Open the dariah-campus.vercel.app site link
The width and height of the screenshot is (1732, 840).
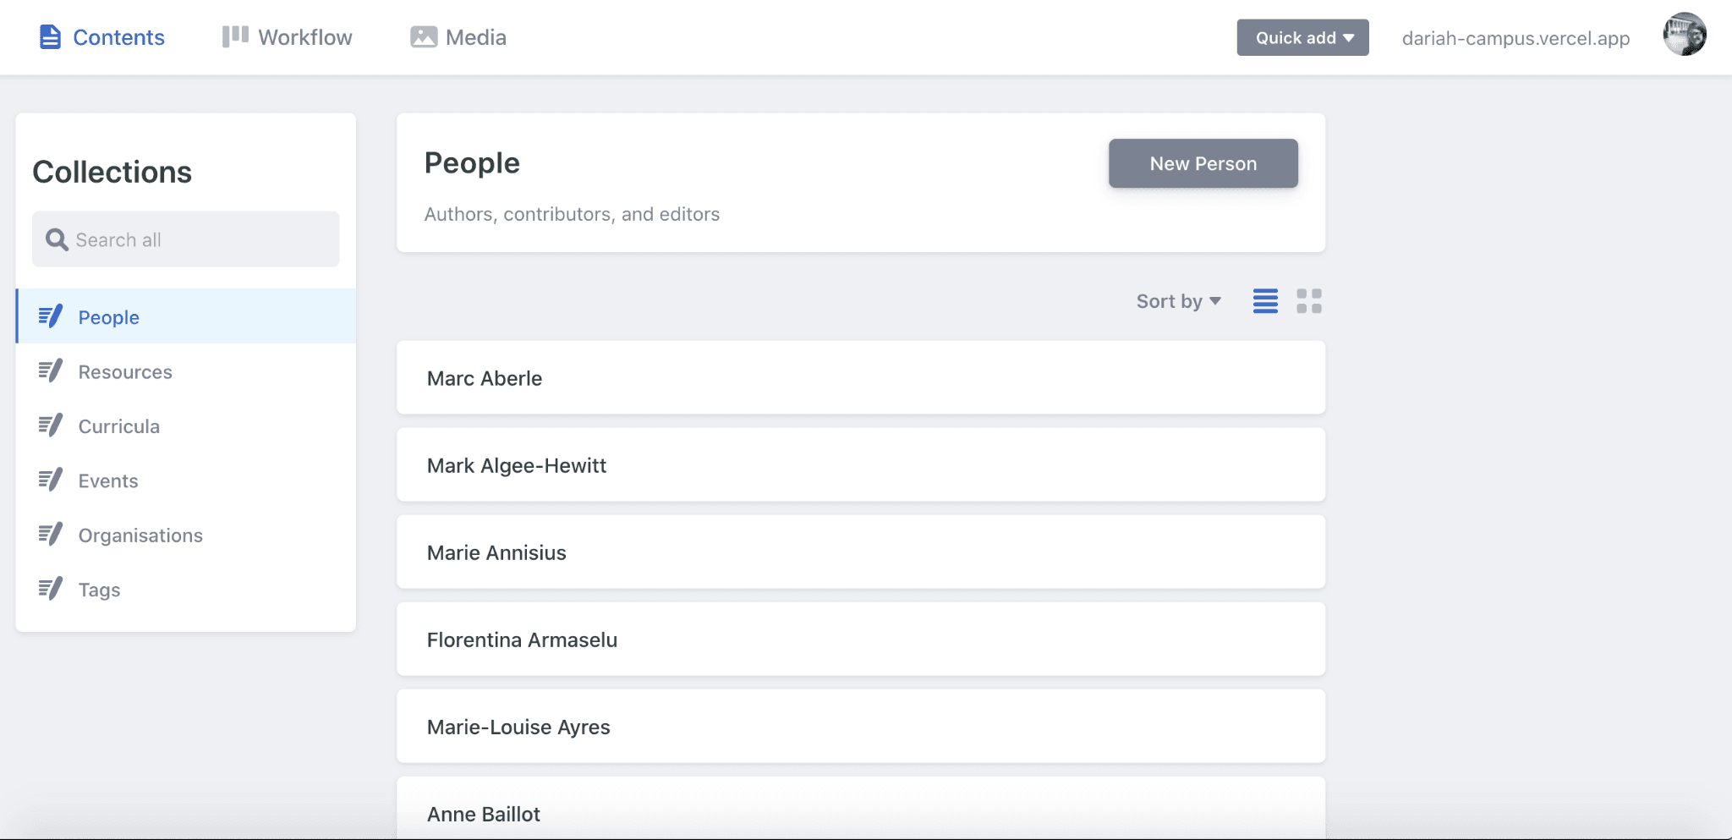(x=1515, y=38)
